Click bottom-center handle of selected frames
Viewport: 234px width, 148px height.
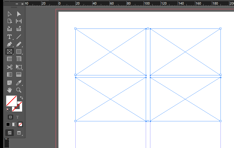[148, 121]
